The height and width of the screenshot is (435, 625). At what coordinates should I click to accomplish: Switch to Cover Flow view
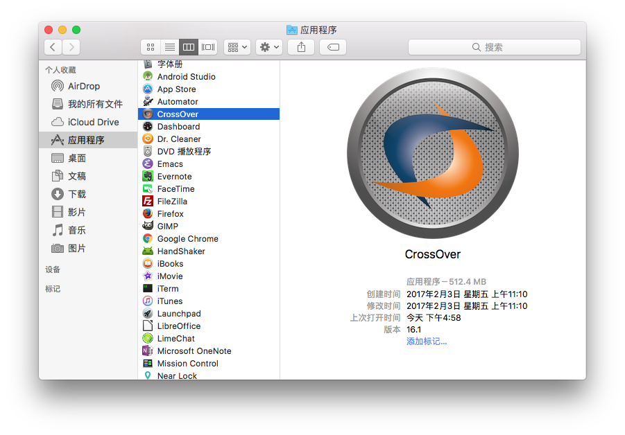coord(208,47)
